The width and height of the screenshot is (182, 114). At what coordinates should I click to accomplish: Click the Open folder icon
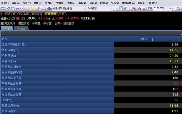click(35, 8)
